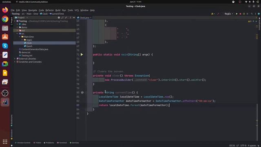261x147 pixels.
Task: Click the Activities button in the top bar
Action: click(7, 2)
